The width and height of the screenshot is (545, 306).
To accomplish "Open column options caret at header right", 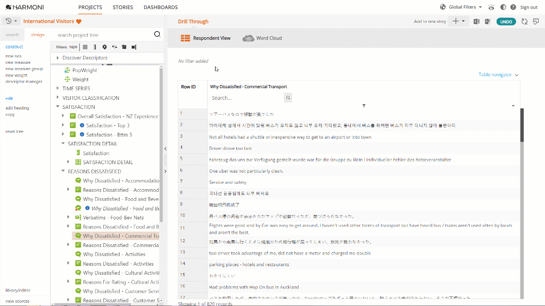I will pyautogui.click(x=513, y=106).
